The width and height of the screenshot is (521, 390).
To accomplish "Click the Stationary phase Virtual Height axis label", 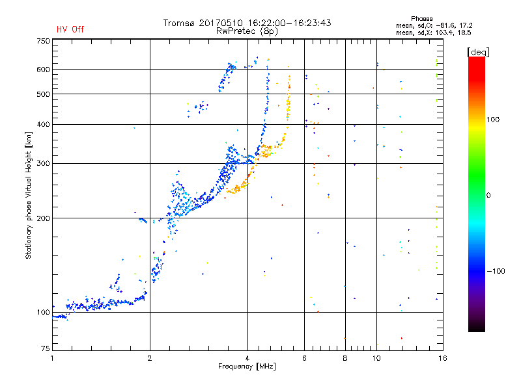I will coord(28,195).
